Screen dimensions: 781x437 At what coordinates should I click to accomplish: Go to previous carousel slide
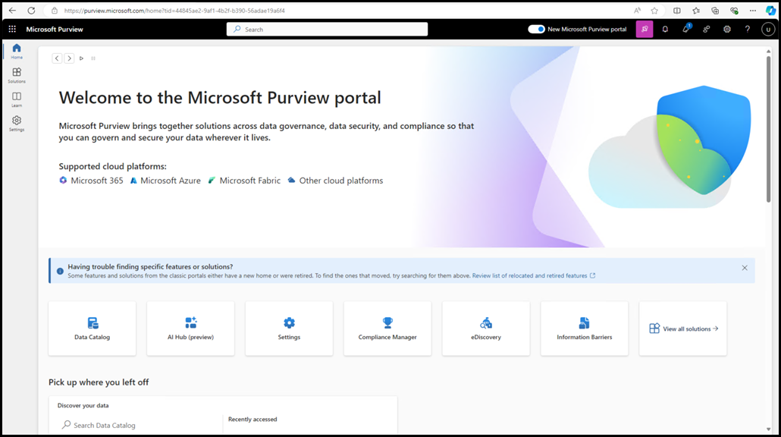point(57,58)
